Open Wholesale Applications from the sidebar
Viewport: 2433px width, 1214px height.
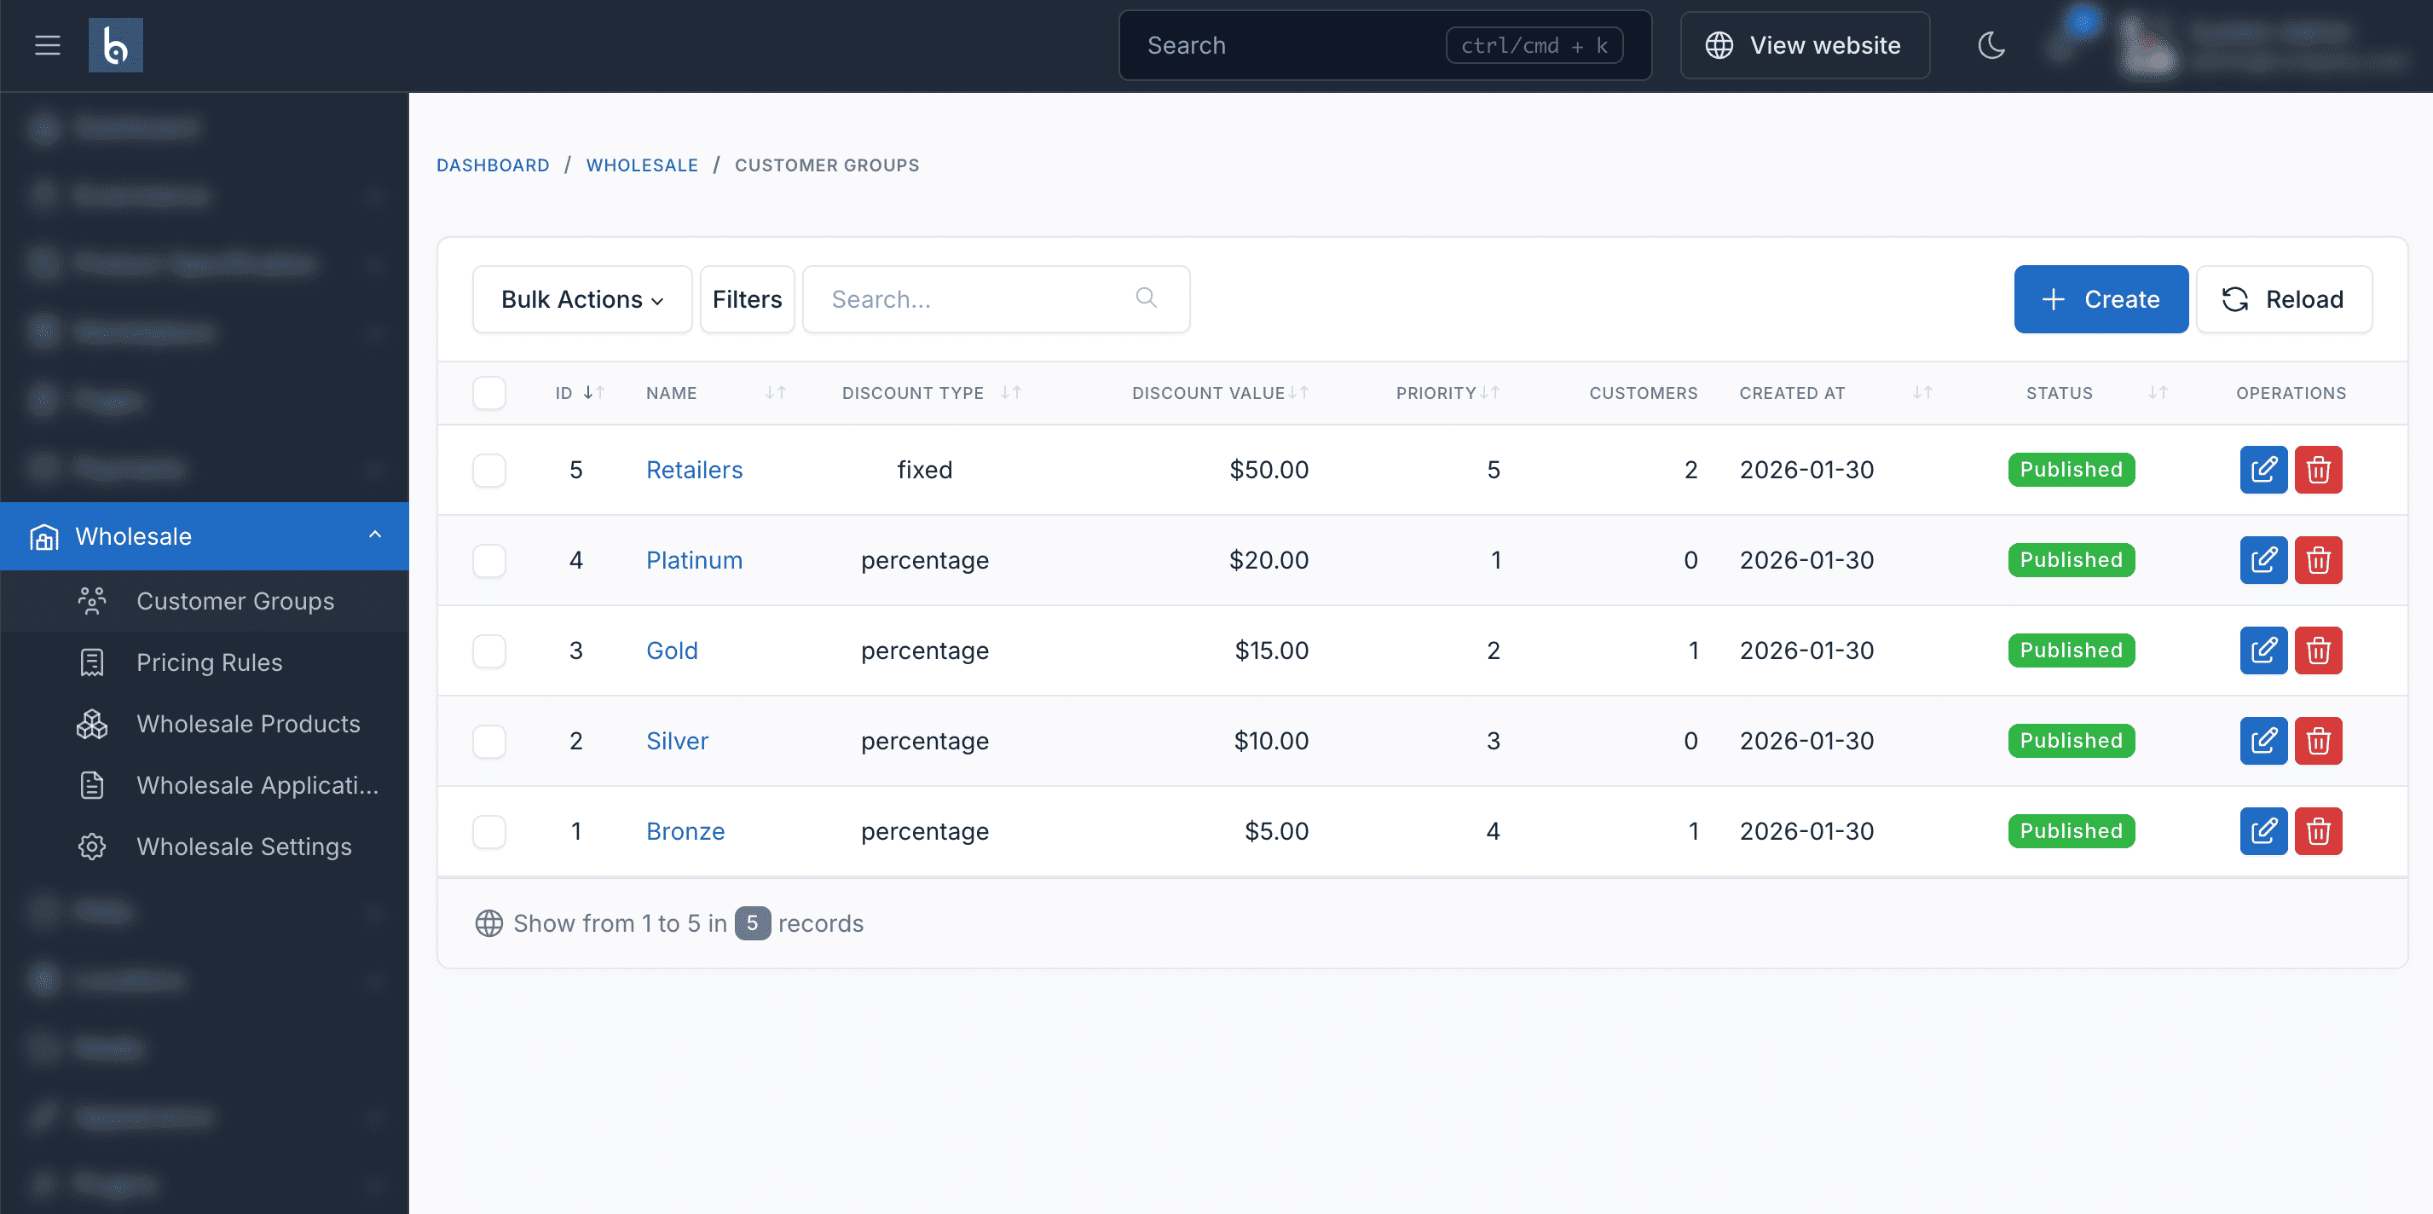tap(257, 785)
